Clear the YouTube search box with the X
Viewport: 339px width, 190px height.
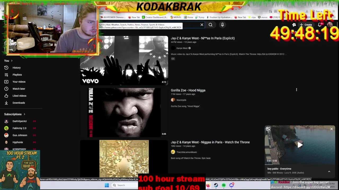click(x=202, y=25)
